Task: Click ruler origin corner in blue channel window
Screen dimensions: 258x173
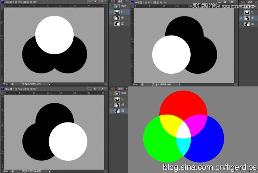Action: tap(2, 93)
